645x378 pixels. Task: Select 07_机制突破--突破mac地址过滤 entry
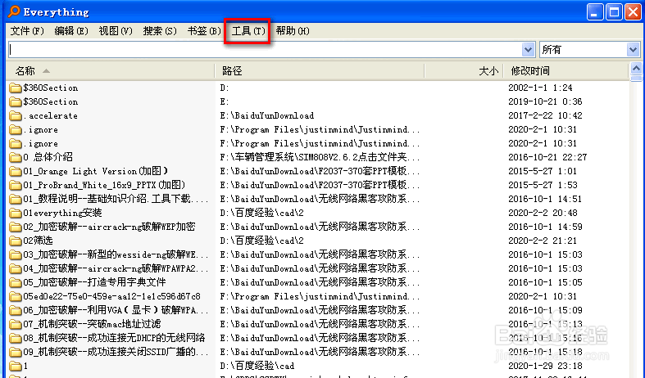tap(92, 325)
